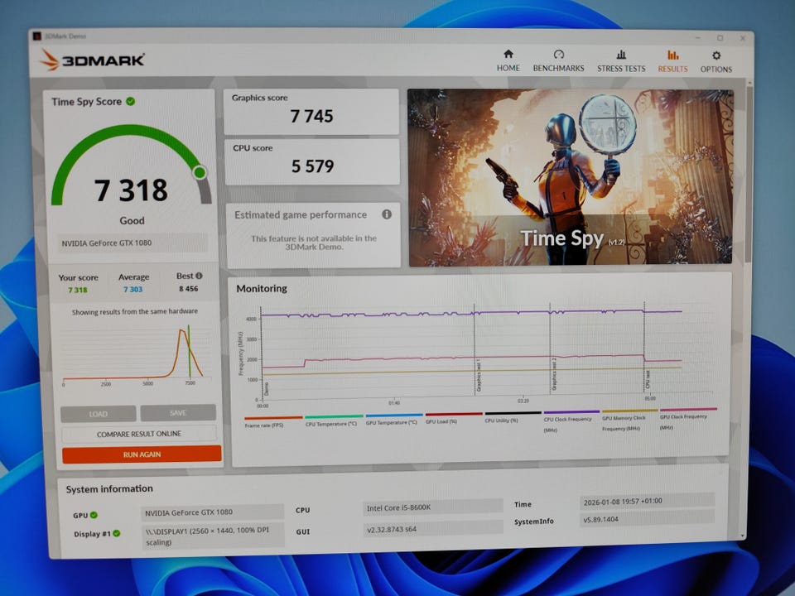This screenshot has width=795, height=596.
Task: Click Your score value 7 318
Action: tap(78, 290)
